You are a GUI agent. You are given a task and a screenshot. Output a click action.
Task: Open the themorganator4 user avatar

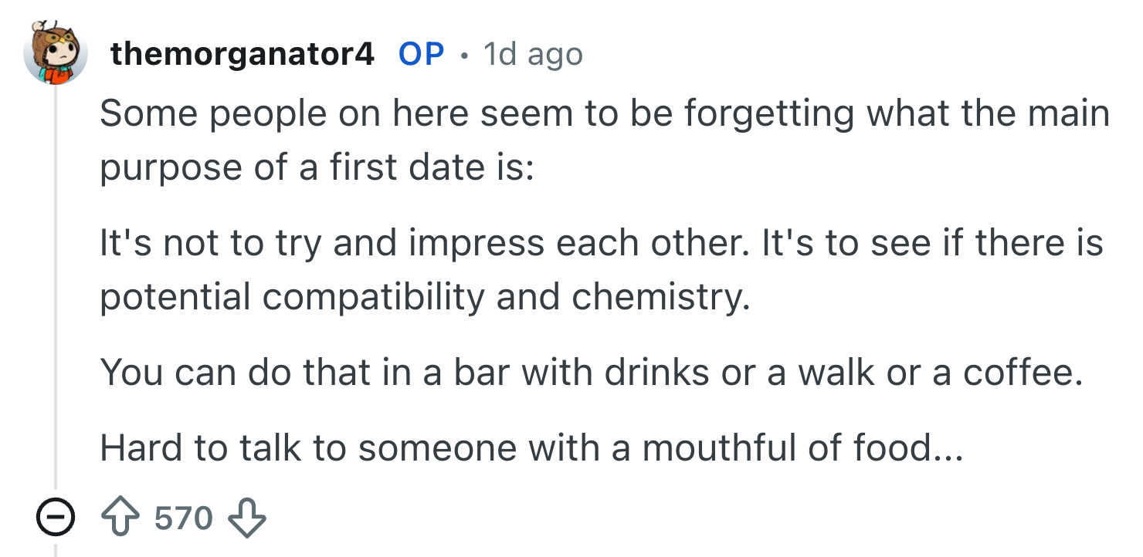[55, 53]
